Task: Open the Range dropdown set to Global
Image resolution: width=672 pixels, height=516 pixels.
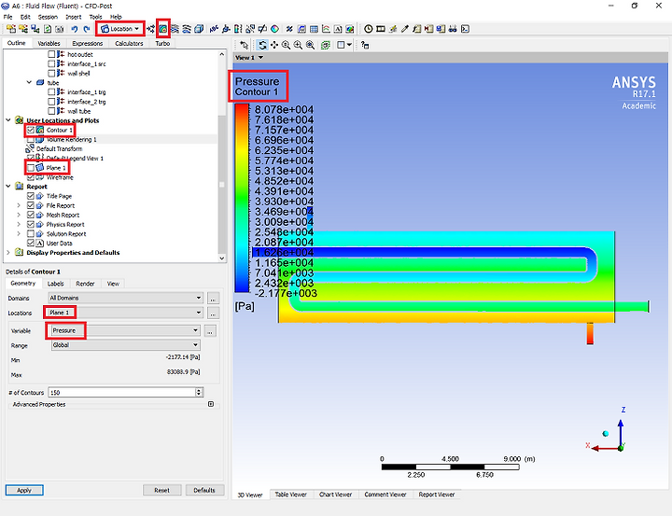Action: [126, 345]
